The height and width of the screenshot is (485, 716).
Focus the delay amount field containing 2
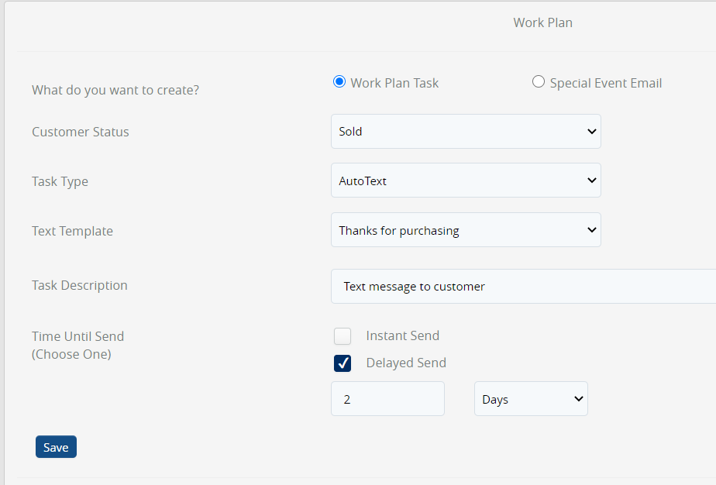tap(387, 399)
